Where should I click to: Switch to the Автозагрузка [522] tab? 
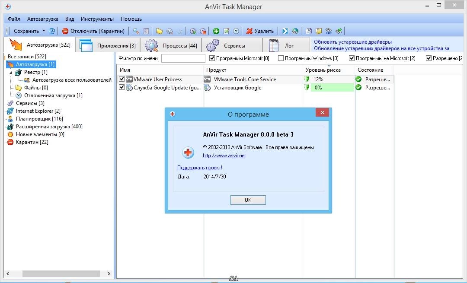tap(40, 45)
